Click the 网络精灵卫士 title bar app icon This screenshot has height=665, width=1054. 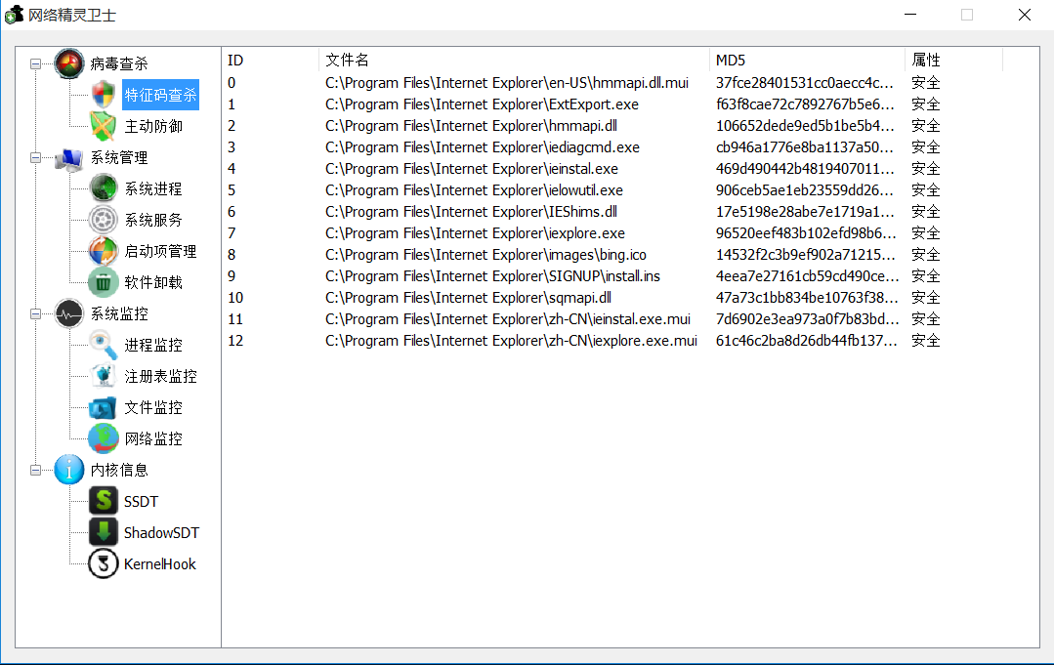click(14, 15)
